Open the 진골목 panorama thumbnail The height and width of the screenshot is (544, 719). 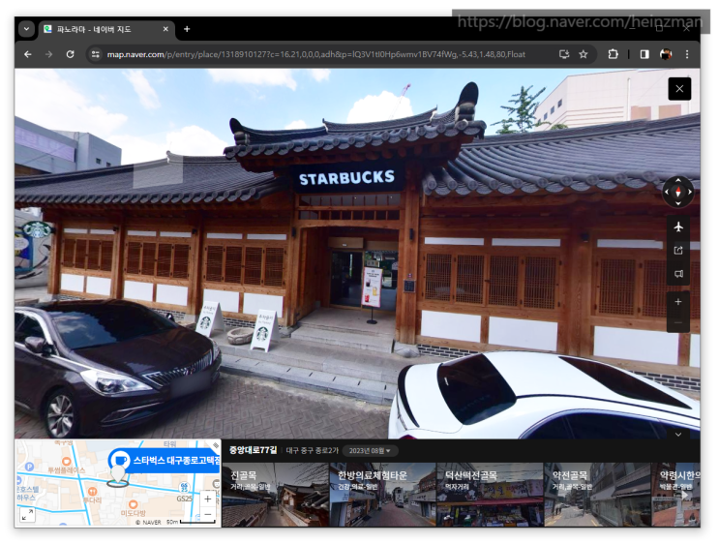coord(276,495)
